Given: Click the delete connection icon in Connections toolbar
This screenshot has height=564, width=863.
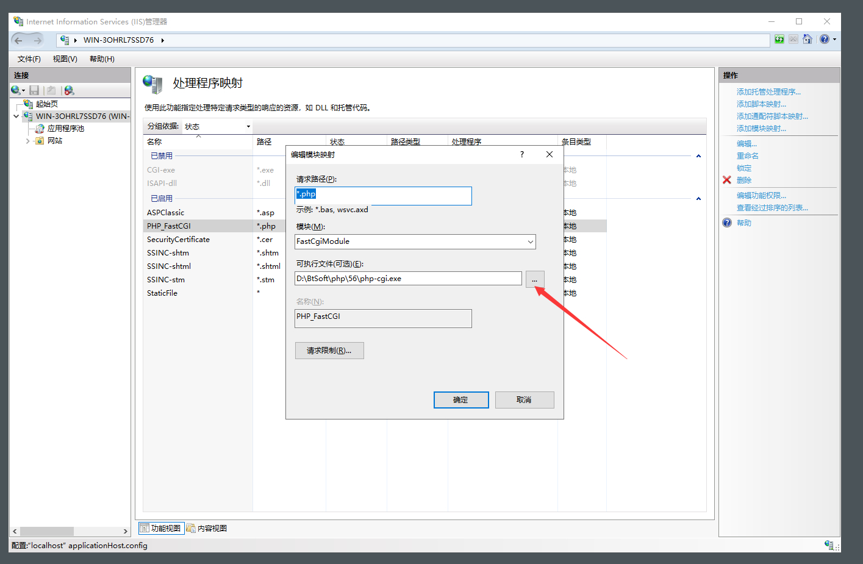Looking at the screenshot, I should pyautogui.click(x=69, y=90).
